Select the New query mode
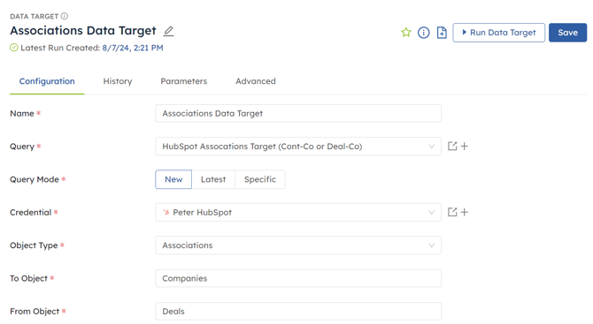 (x=173, y=179)
